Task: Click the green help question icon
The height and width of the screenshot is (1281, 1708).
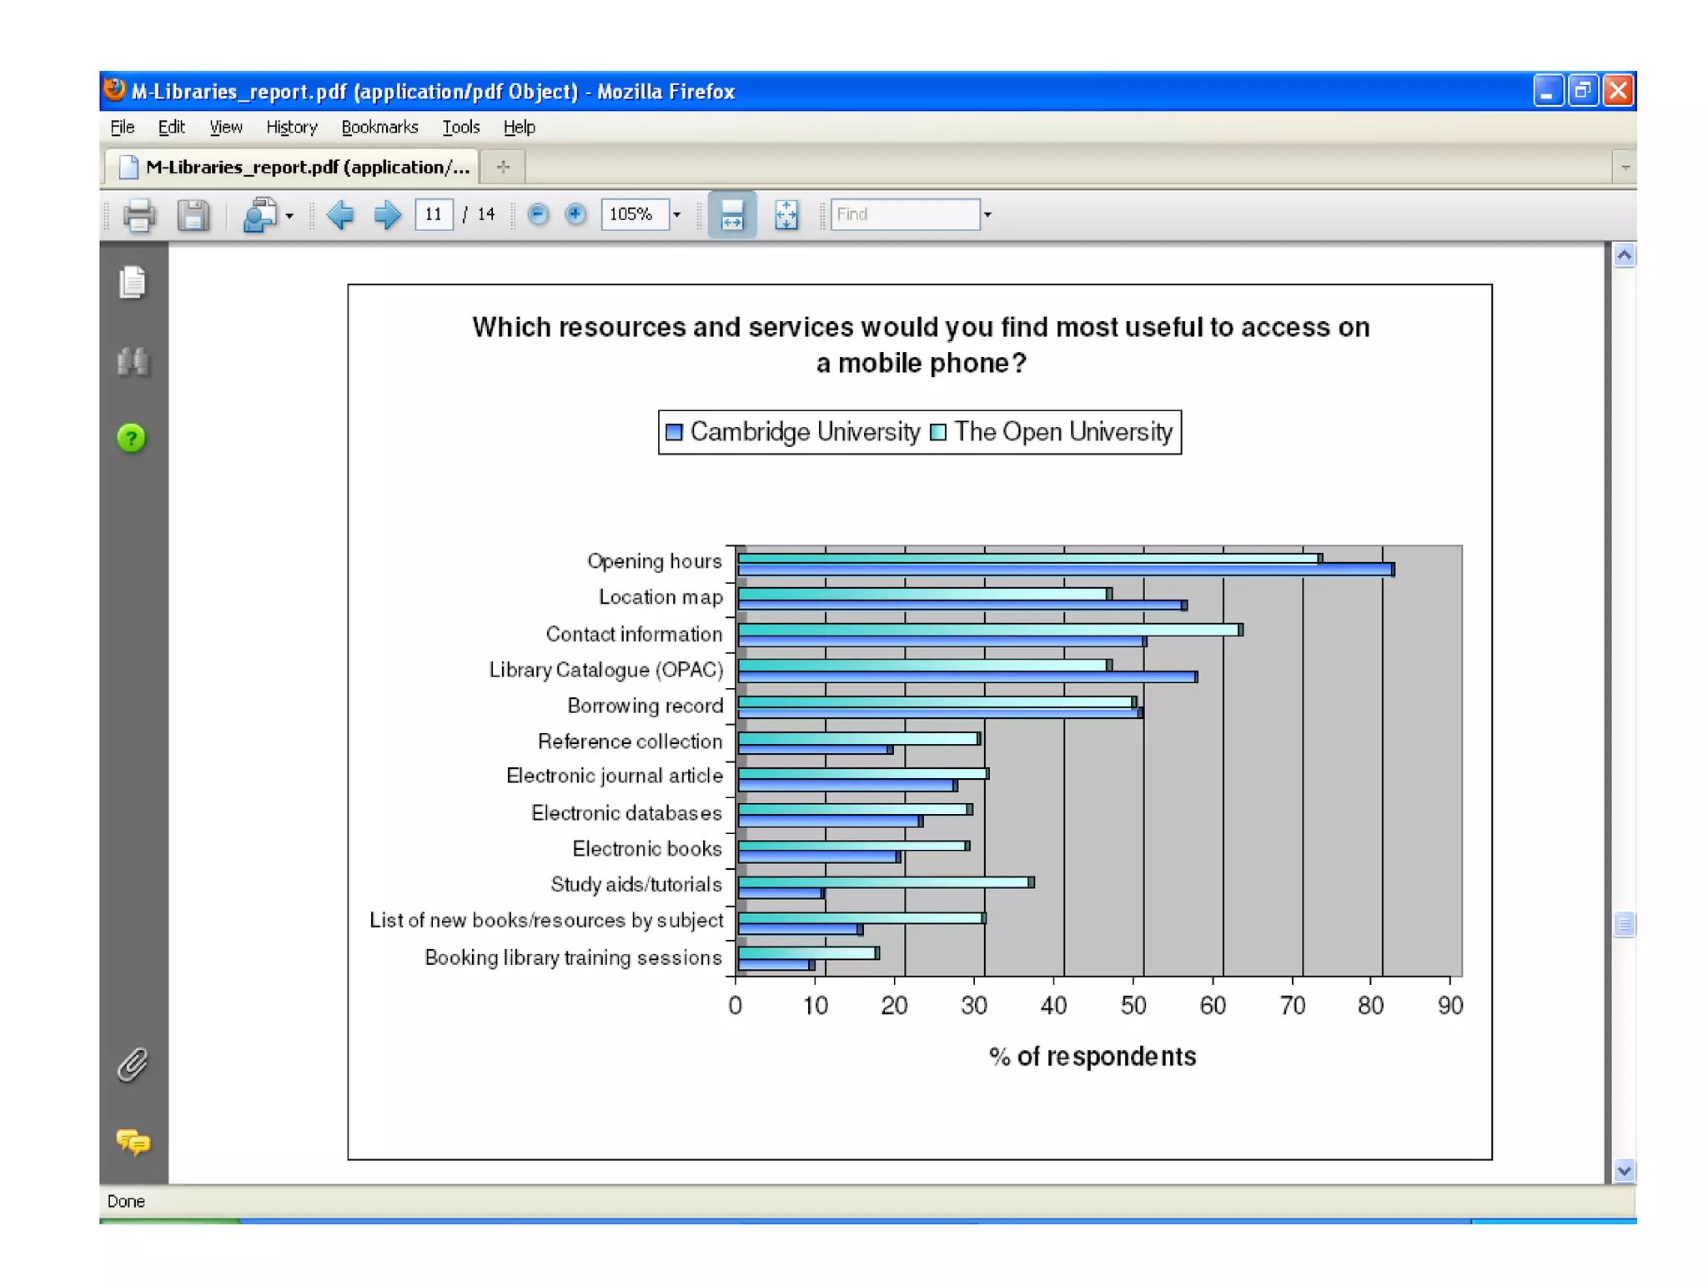Action: [x=132, y=438]
